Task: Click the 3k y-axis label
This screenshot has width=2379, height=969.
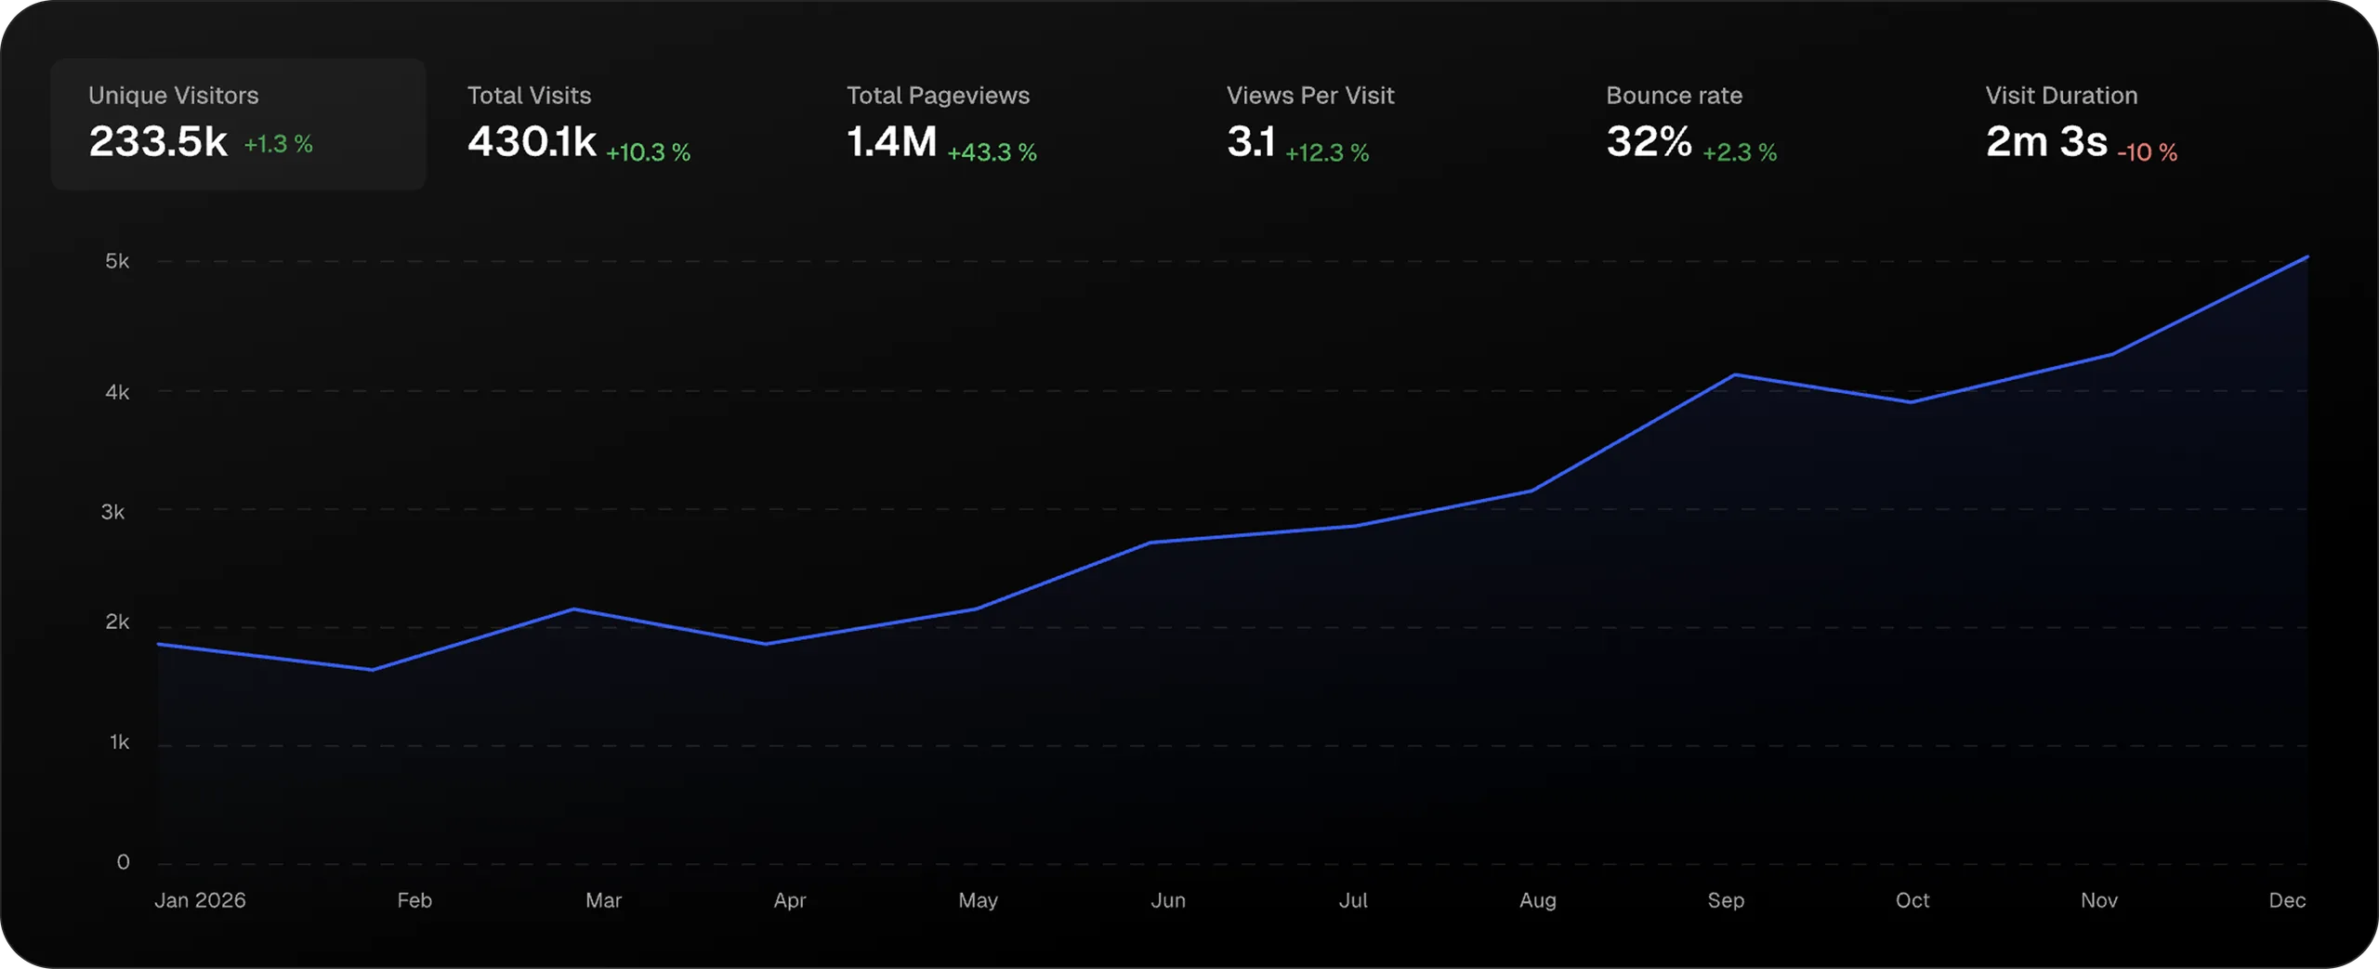Action: pos(113,512)
